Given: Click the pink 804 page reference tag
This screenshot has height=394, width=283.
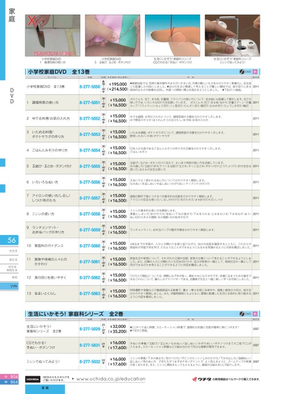Looking at the screenshot, I should (x=9, y=377).
